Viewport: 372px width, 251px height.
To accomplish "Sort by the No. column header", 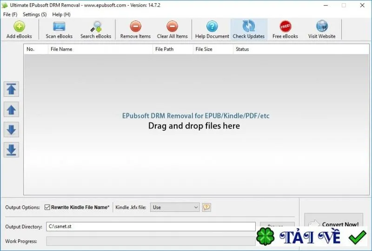I will coord(36,49).
